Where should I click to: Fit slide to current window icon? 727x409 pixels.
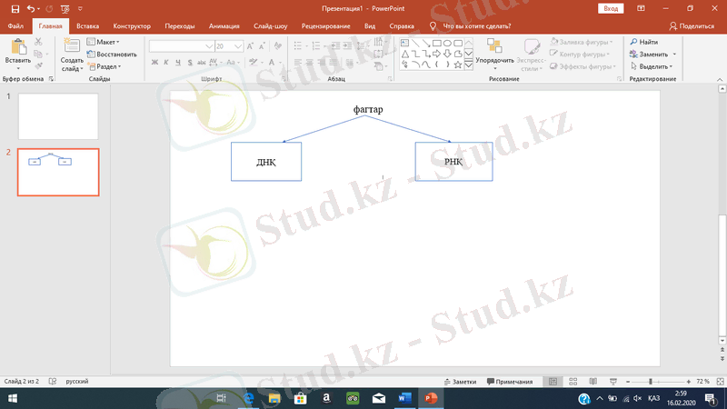(x=720, y=381)
